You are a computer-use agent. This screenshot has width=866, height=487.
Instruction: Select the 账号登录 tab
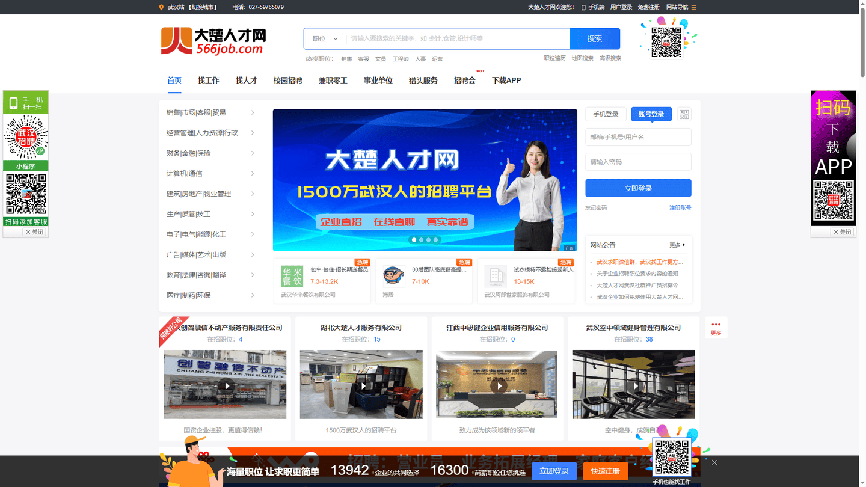651,114
